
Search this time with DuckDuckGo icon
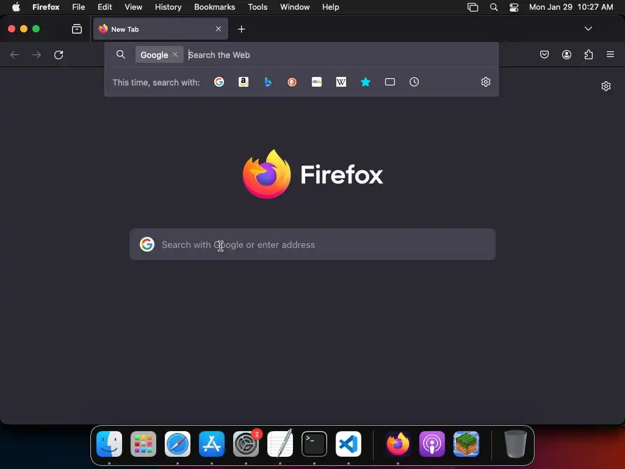pos(292,82)
